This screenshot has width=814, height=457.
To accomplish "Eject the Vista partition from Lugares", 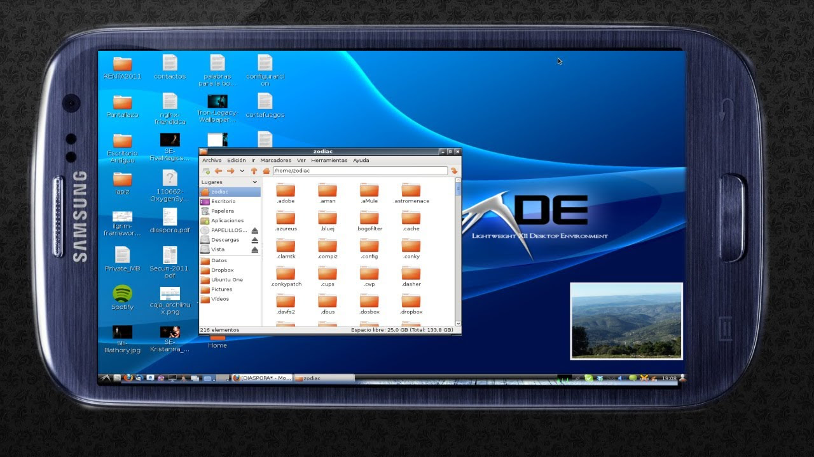I will (x=254, y=249).
